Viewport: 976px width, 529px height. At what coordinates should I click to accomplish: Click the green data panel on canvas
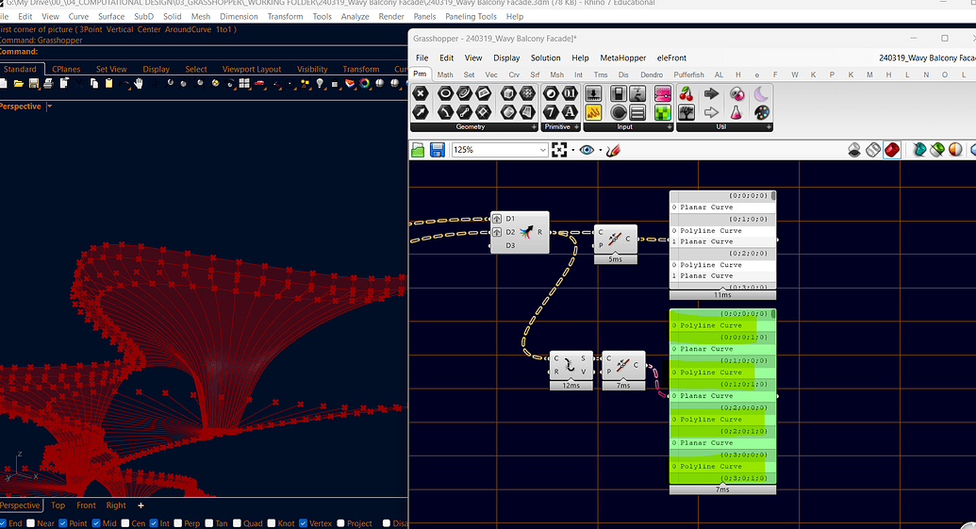point(721,396)
